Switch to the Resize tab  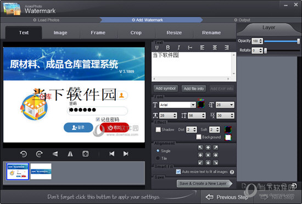(x=174, y=33)
